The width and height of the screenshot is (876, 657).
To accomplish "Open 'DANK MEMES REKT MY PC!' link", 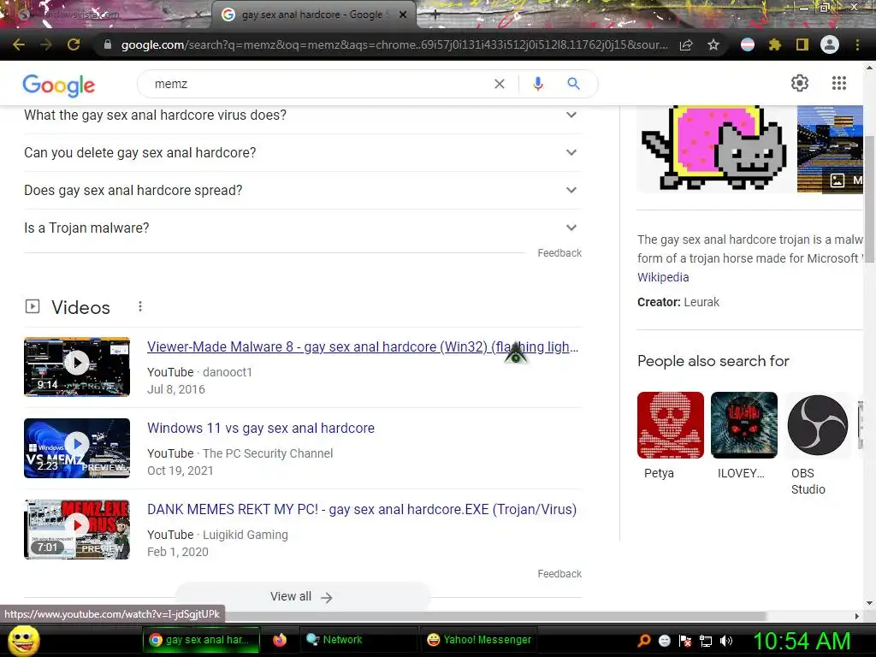I will pos(362,510).
